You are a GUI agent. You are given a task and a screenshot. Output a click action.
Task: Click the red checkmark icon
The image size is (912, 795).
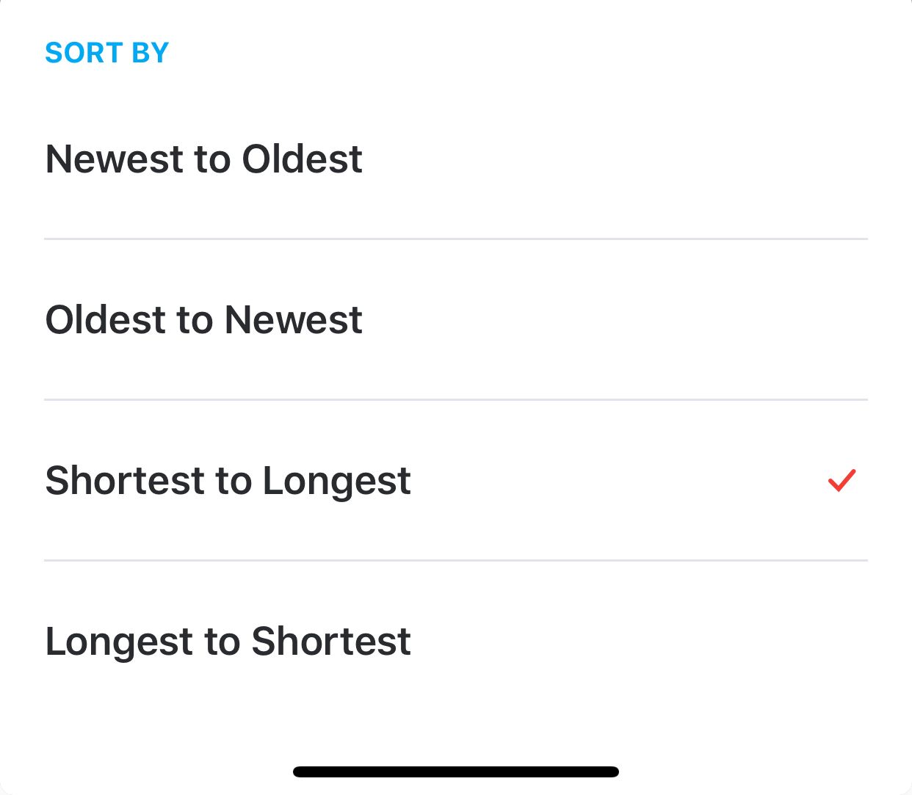point(842,480)
